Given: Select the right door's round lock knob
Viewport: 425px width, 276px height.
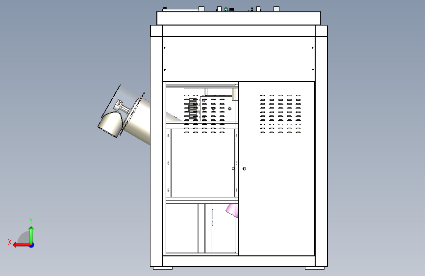Looking at the screenshot, I should [x=244, y=169].
